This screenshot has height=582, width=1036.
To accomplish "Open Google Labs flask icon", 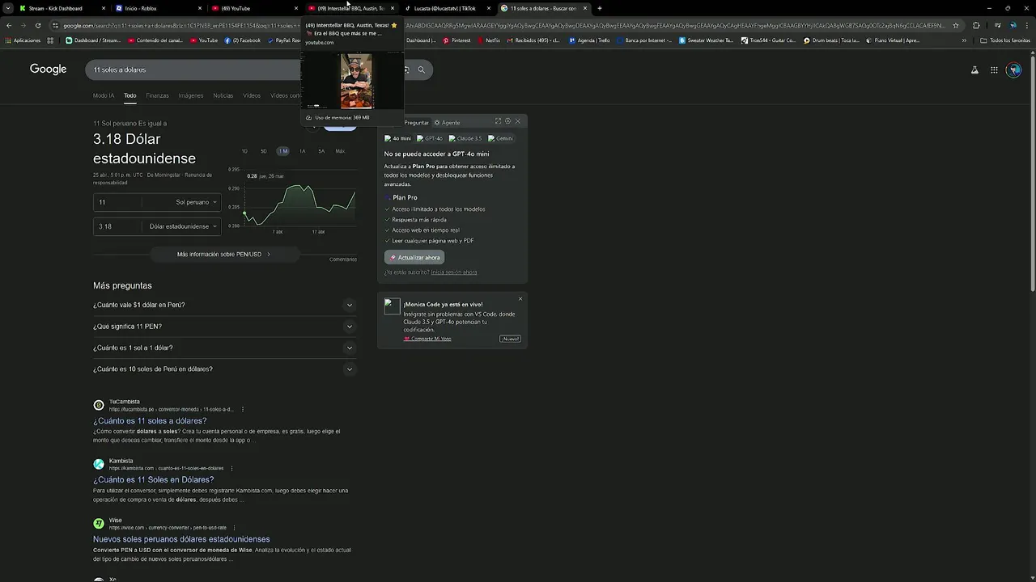I will pos(974,70).
